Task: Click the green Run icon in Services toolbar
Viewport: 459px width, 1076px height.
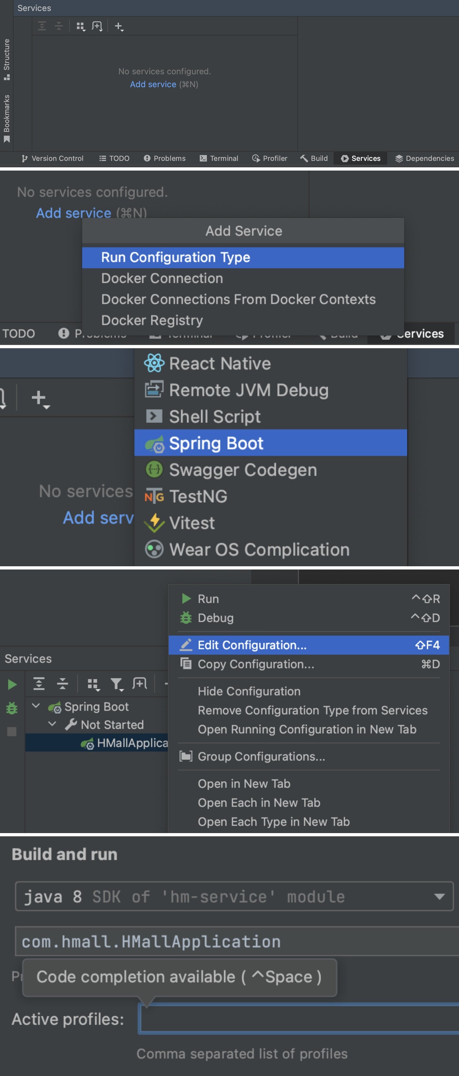Action: [x=12, y=684]
